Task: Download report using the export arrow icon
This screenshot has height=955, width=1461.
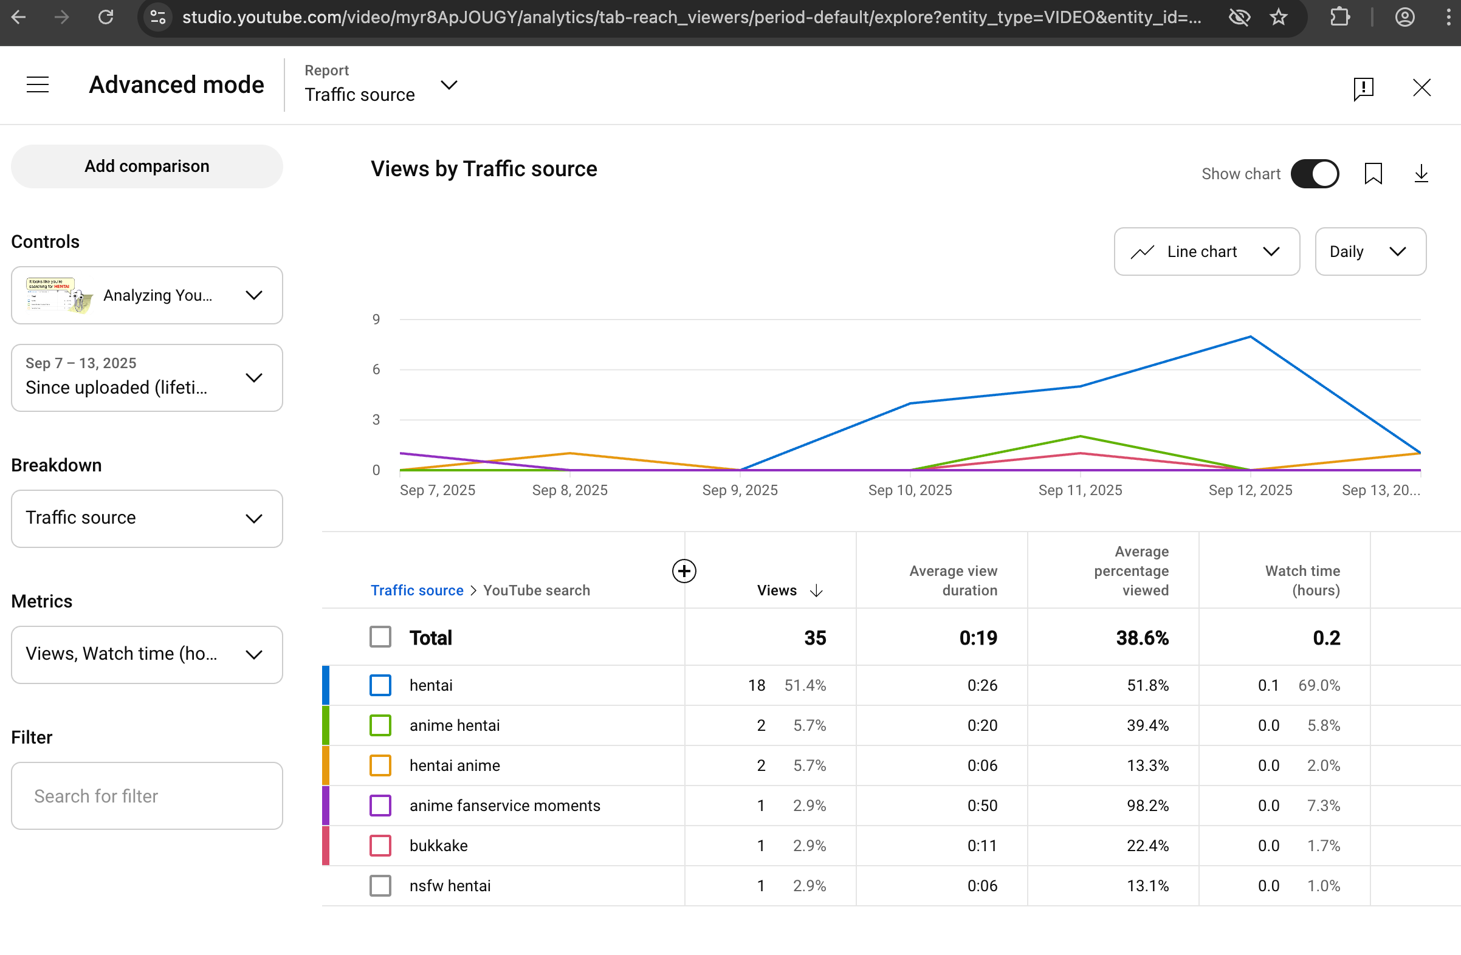Action: [x=1421, y=174]
